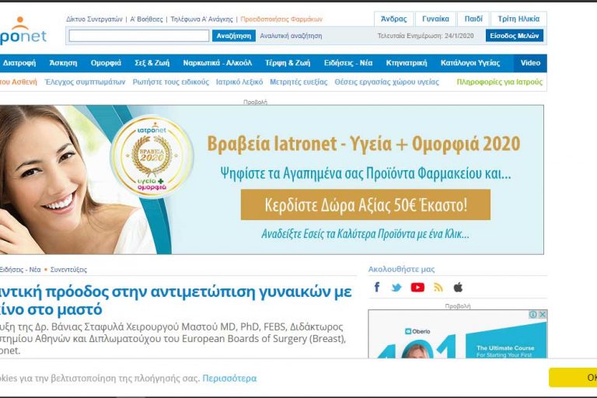Viewport: 597px width, 398px height.
Task: Open Ειδήσεις - Νέα breadcrumb link
Action: [20, 270]
